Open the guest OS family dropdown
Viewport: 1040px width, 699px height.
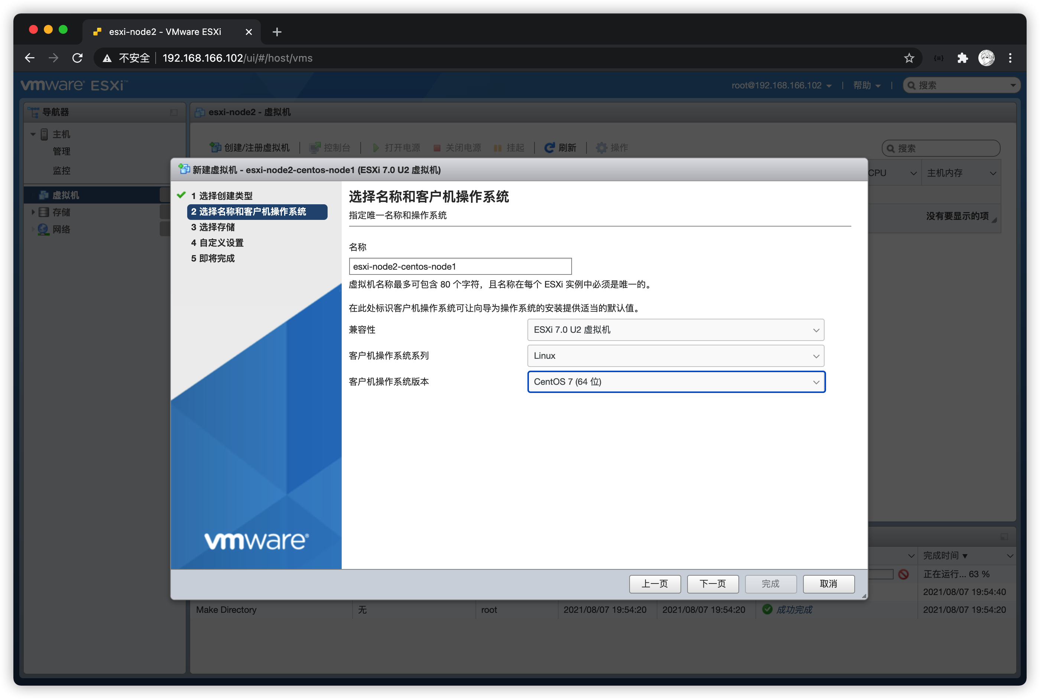675,356
